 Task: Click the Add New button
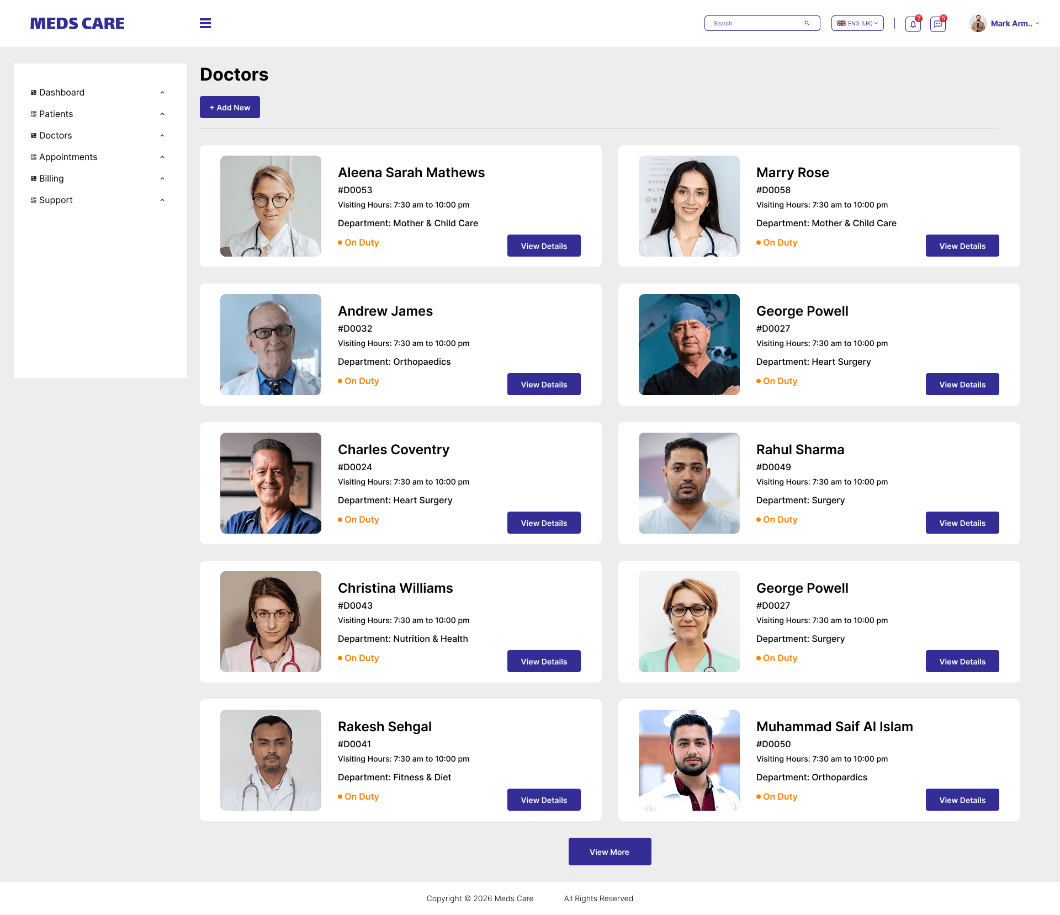[x=230, y=107]
